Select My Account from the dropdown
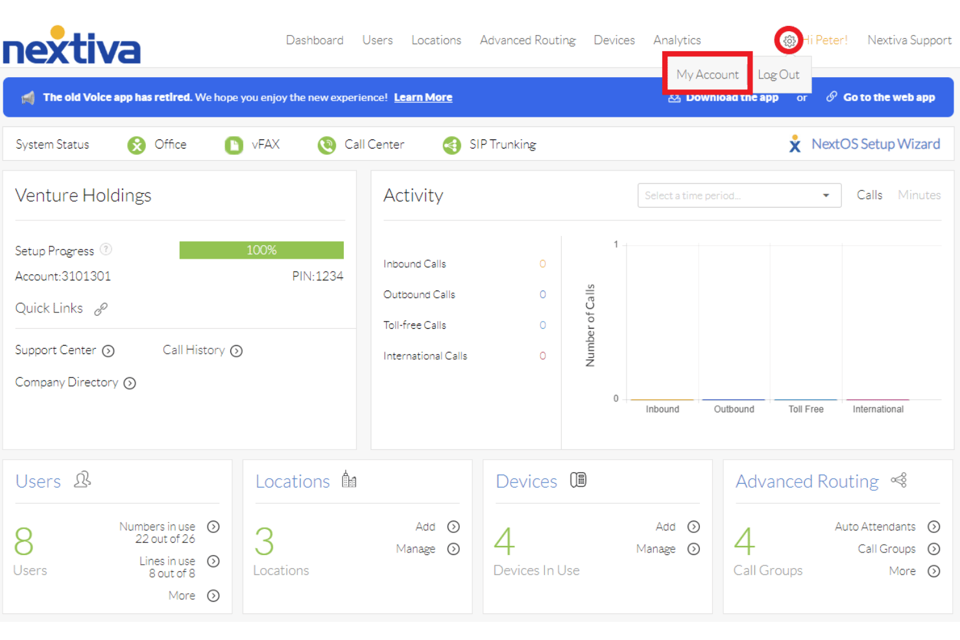This screenshot has height=640, width=960. [x=707, y=75]
